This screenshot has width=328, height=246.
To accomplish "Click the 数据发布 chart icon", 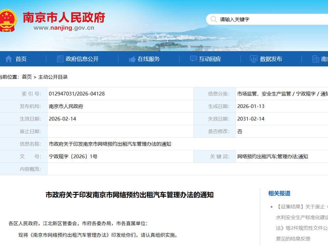I will click(x=253, y=59).
